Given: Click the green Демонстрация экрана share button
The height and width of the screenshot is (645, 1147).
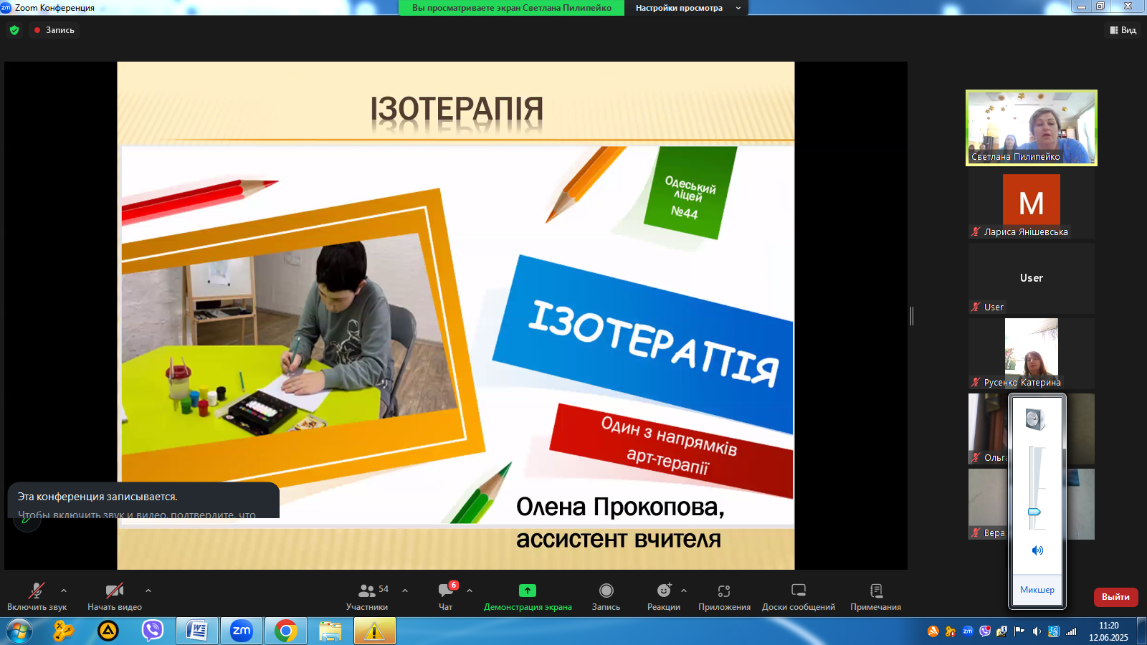Looking at the screenshot, I should coord(528,596).
